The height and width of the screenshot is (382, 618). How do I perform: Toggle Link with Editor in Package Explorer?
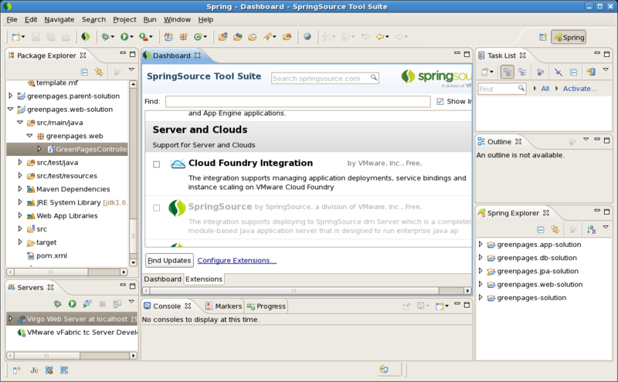pyautogui.click(x=99, y=72)
